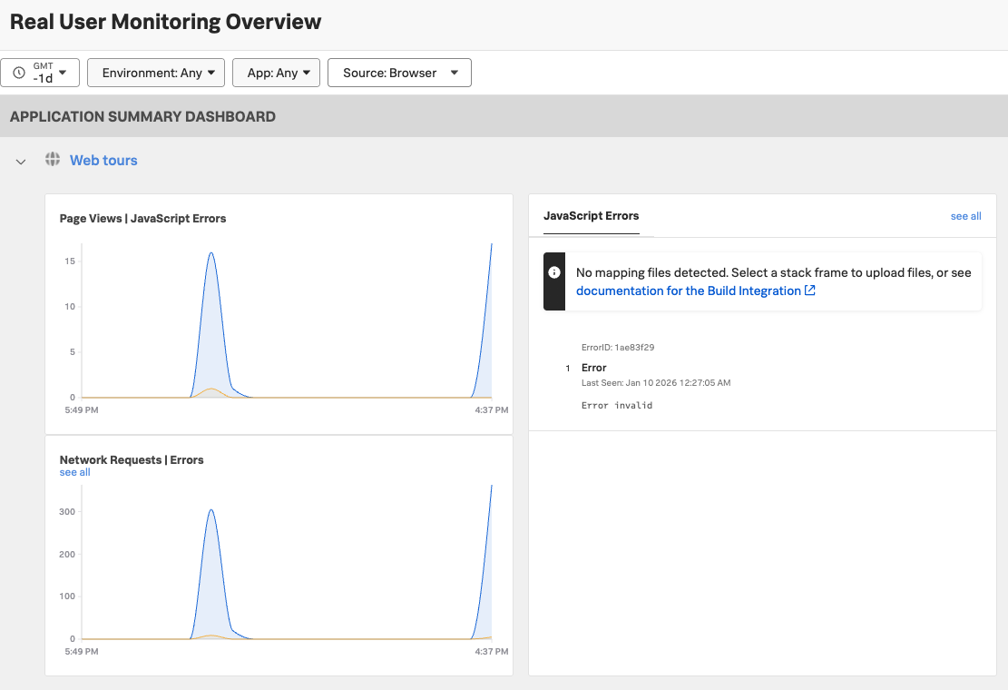Viewport: 1008px width, 690px height.
Task: Open the Source: Browser dropdown
Action: coord(399,73)
